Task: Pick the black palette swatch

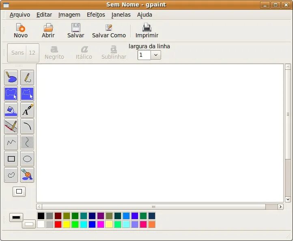Action: pos(41,216)
